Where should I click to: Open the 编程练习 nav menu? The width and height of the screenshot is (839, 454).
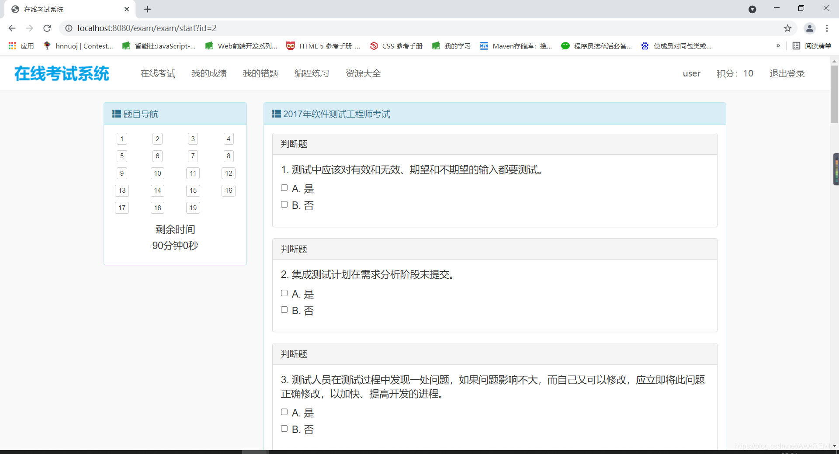pos(312,73)
